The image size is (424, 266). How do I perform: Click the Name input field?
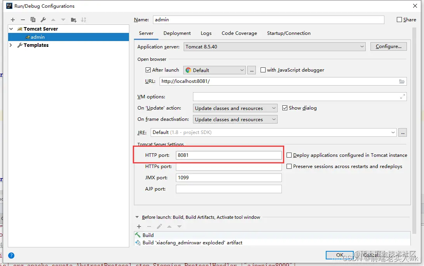269,20
